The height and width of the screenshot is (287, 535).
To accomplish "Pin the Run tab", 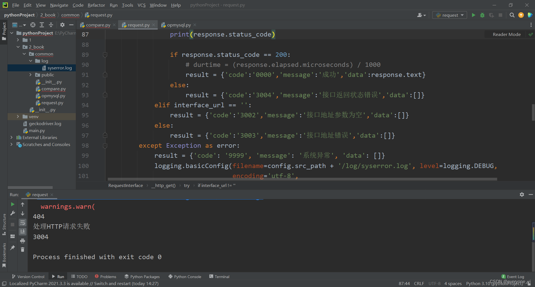I will [13, 247].
